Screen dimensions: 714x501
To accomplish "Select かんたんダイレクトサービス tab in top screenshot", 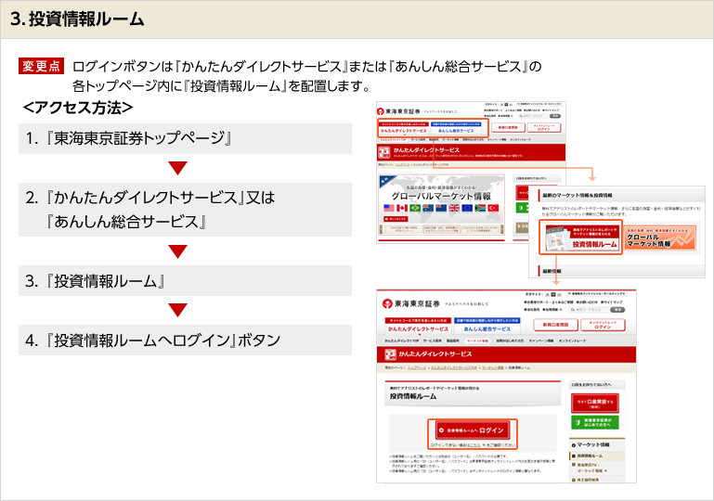I will (x=404, y=129).
